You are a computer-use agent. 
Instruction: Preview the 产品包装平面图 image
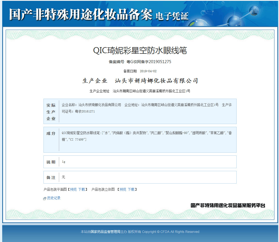73,189
